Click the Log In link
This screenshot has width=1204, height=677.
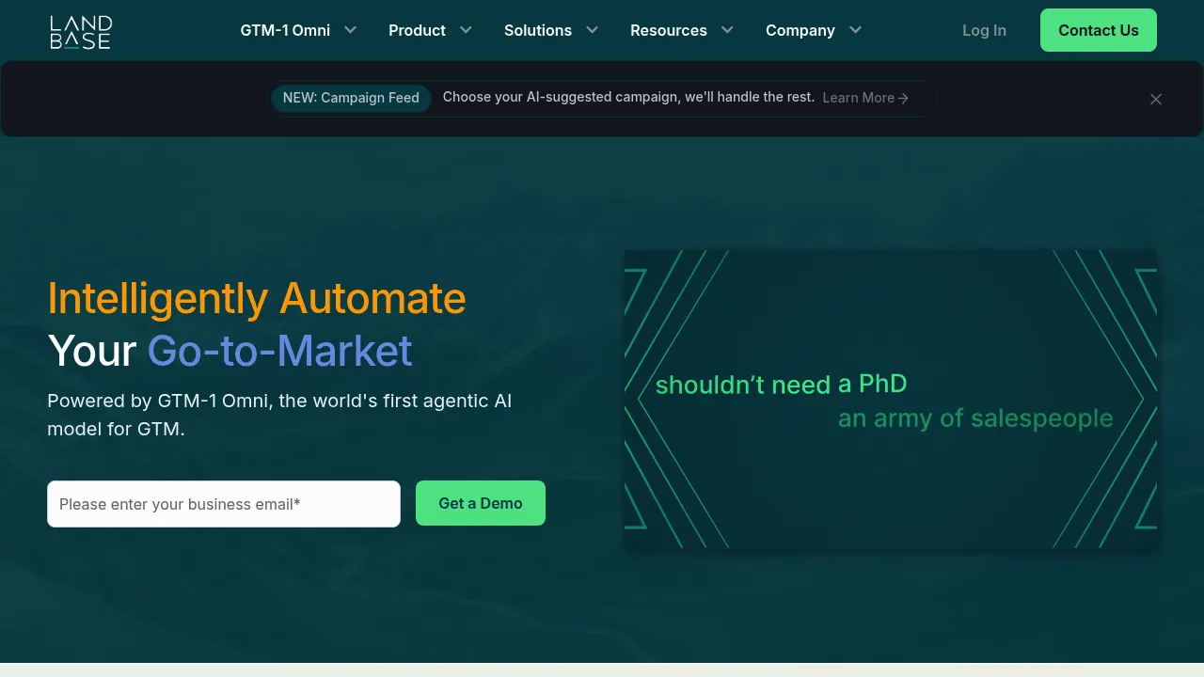(x=984, y=30)
